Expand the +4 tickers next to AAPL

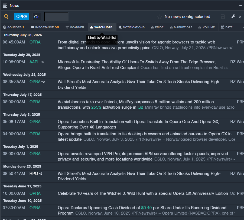(x=42, y=62)
